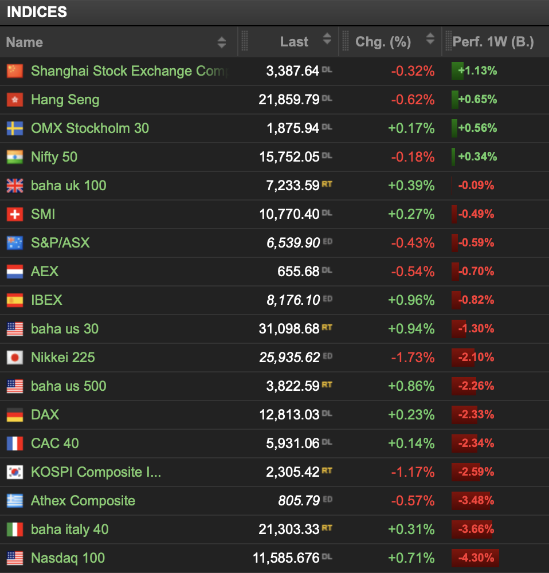Sort by Chg. (%) arrows
Image resolution: width=549 pixels, height=573 pixels.
pos(430,39)
